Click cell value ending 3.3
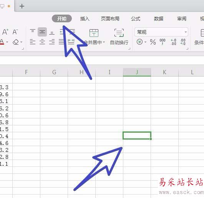The height and width of the screenshot is (198, 204). tap(6, 87)
